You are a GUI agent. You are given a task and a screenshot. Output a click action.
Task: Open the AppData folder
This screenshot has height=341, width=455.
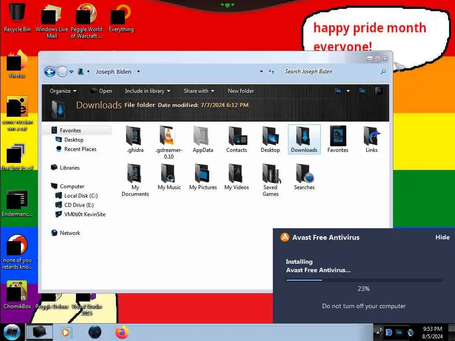point(203,139)
